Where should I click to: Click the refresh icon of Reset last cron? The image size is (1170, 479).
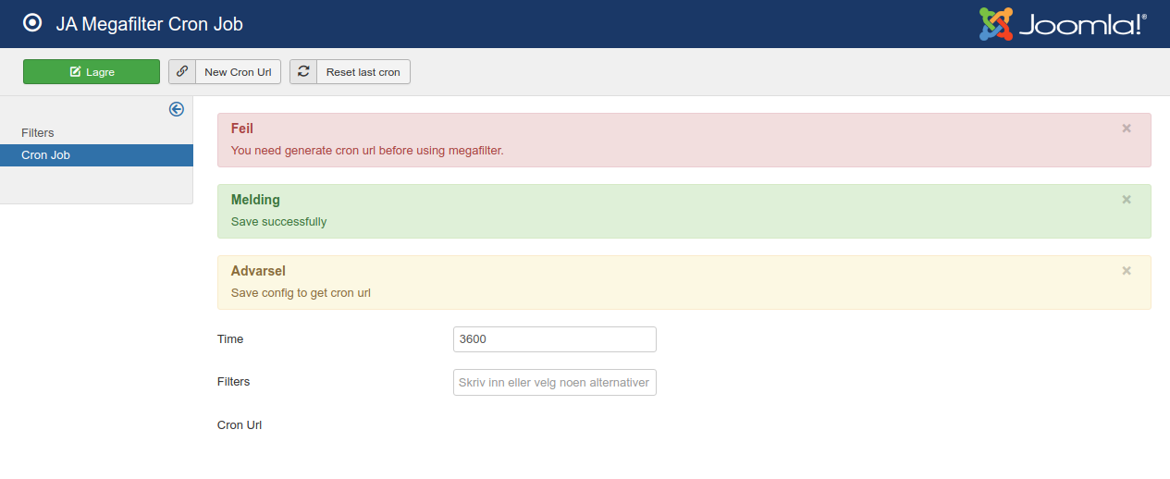tap(303, 72)
